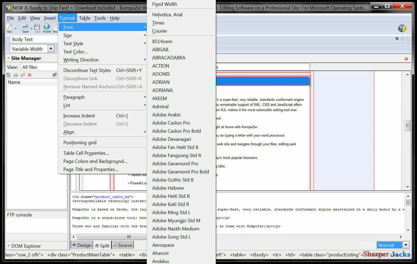Publish the page via the Publish icon
417x264 pixels.
pos(47,27)
